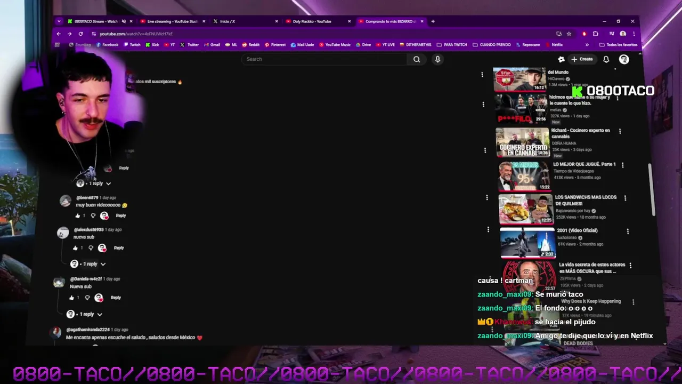Screen dimensions: 682x384
Task: Open the CUANDO PRENDO bookmarks folder
Action: tap(492, 45)
